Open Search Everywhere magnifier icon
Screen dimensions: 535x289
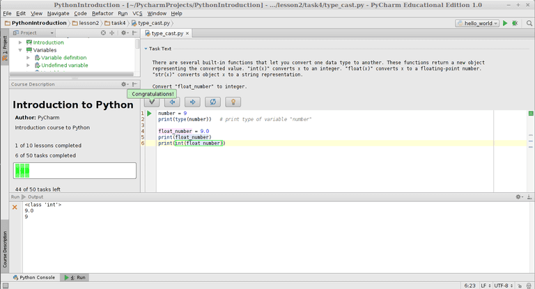pyautogui.click(x=529, y=23)
